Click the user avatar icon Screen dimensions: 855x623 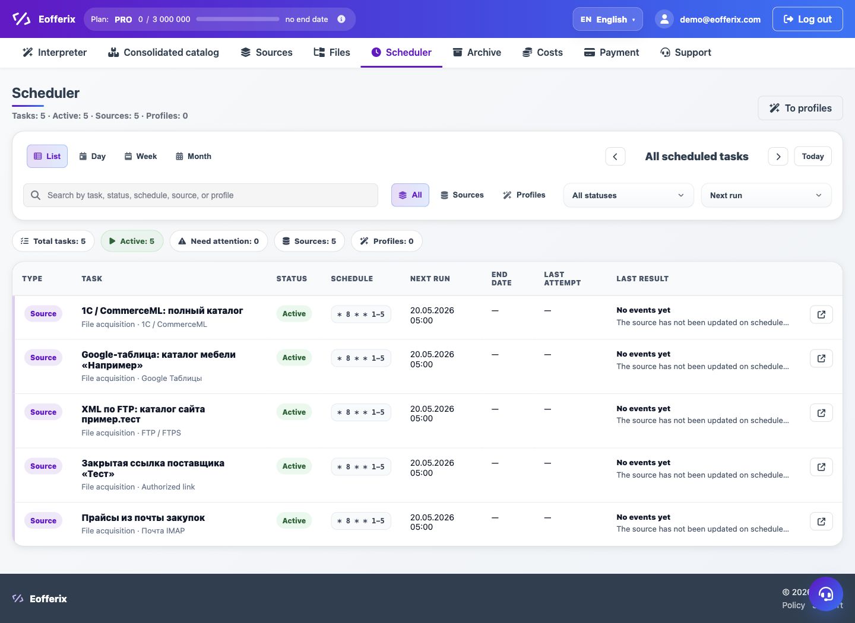click(664, 19)
